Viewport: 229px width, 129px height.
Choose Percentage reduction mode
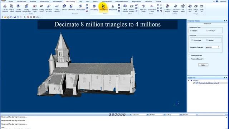click(192, 40)
